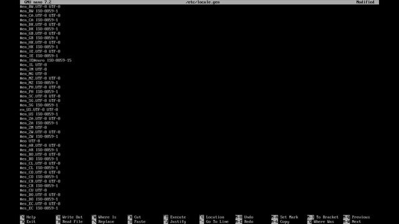This screenshot has height=224, width=399.
Task: Click the Replace shortcut hint
Action: [x=103, y=222]
